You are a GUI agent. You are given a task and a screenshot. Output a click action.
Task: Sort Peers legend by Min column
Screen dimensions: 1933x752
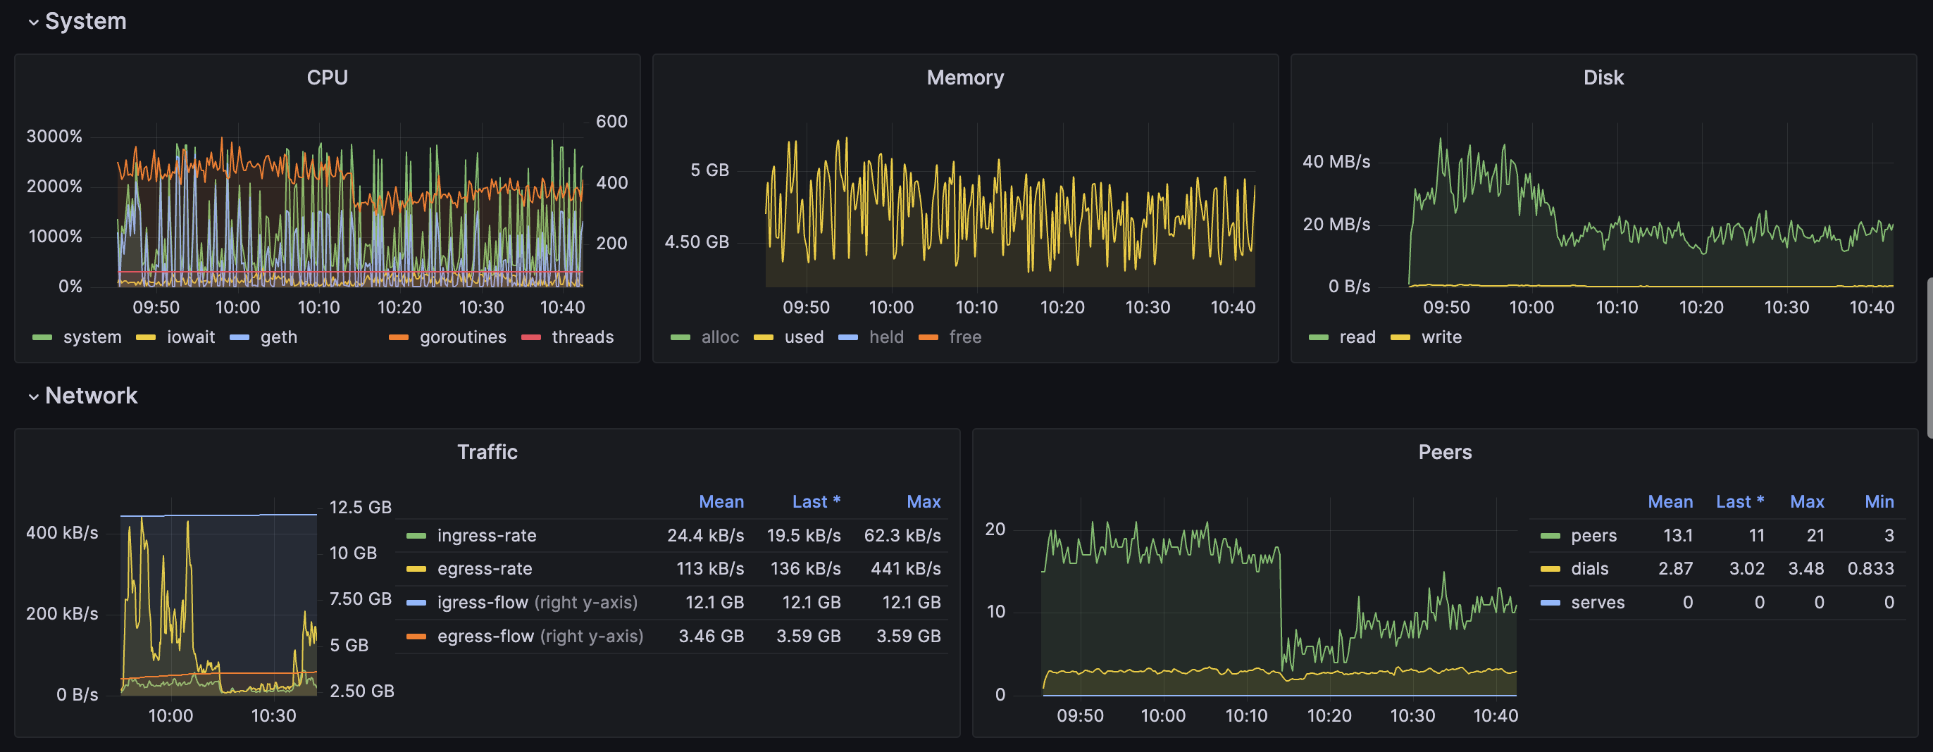(x=1879, y=501)
